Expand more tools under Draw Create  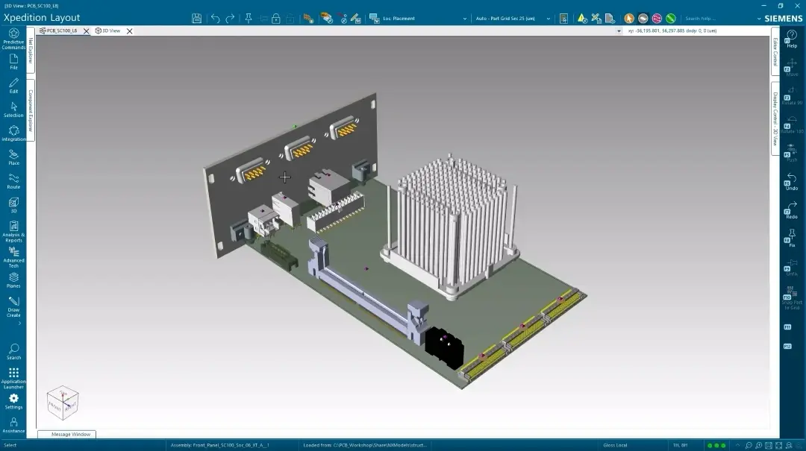pos(19,324)
